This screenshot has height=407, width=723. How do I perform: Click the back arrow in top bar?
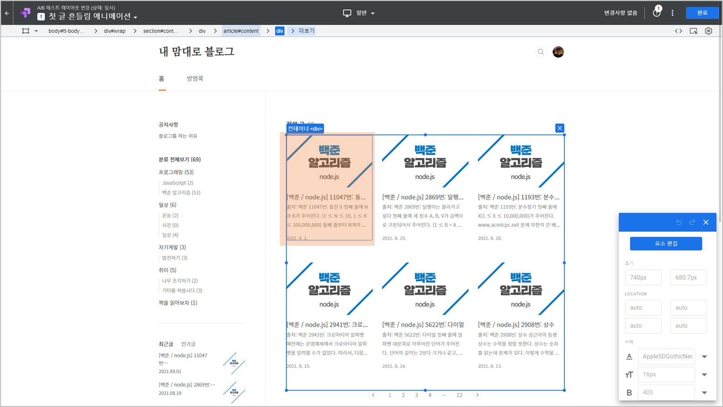point(7,13)
